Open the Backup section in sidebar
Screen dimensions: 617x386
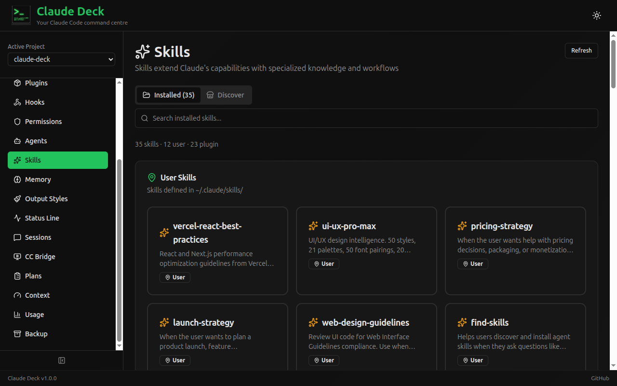(x=35, y=333)
